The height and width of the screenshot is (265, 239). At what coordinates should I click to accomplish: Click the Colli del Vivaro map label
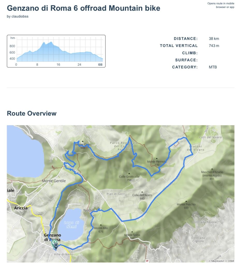point(211,137)
